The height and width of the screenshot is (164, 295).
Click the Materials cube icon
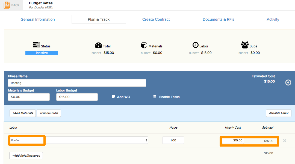coord(144,45)
